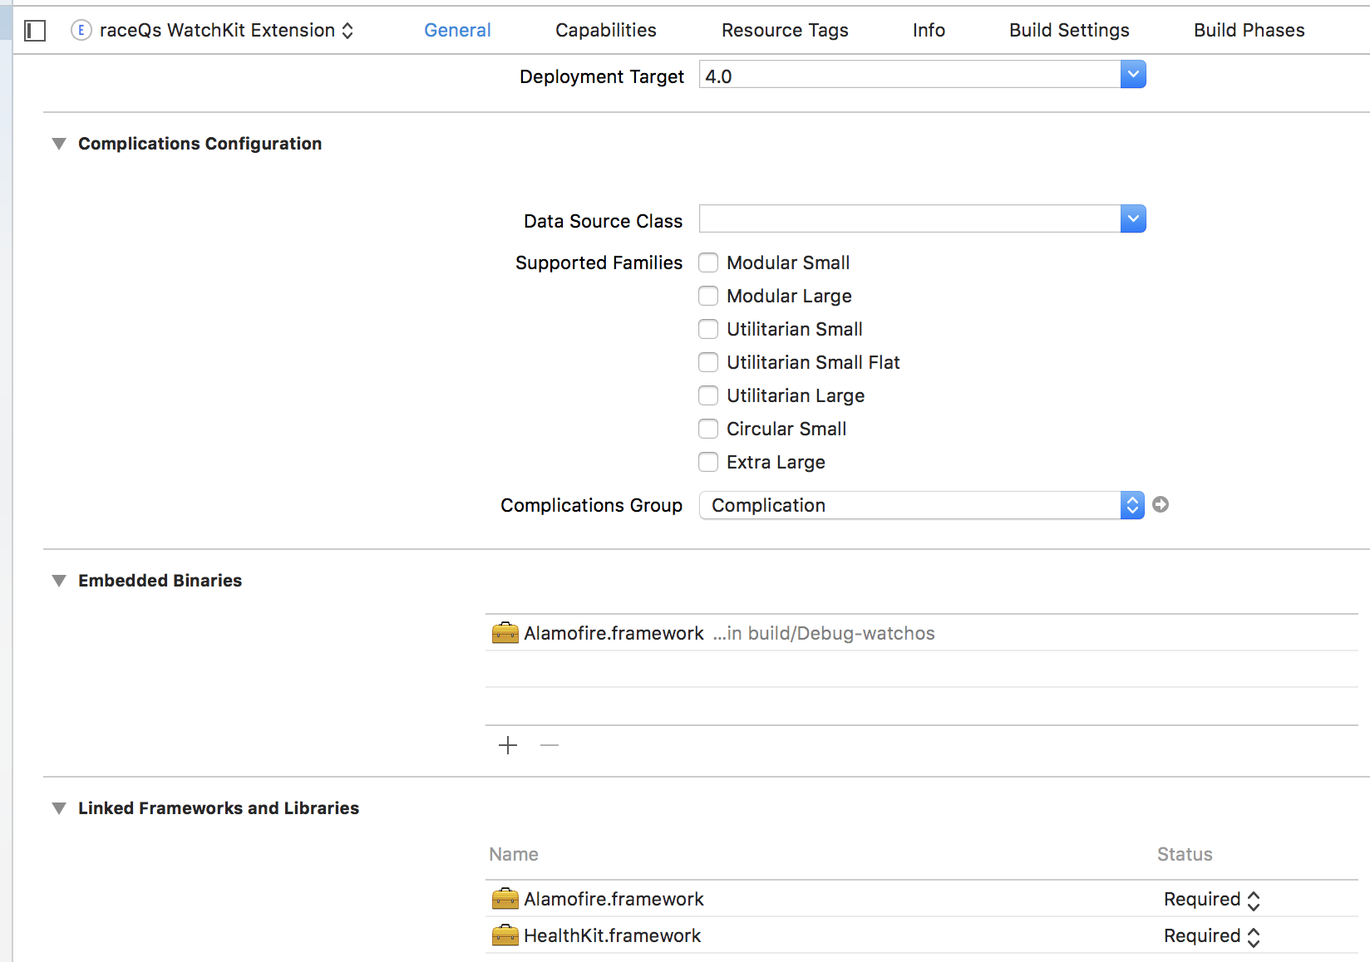
Task: Click the arrow icon beside Complications Group
Action: click(x=1161, y=504)
